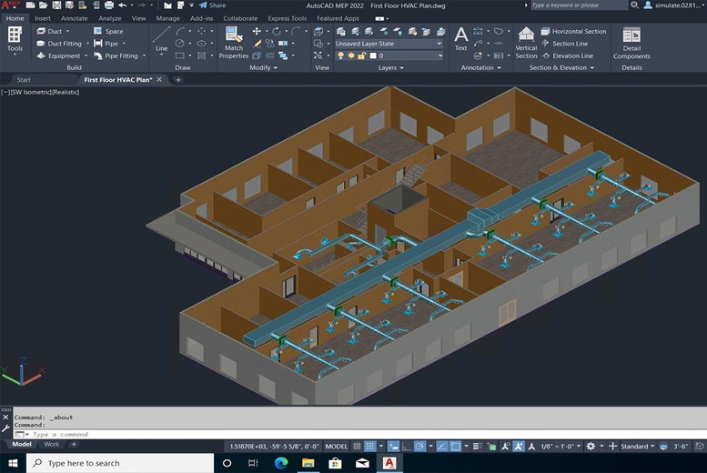The width and height of the screenshot is (707, 473).
Task: Click the Undo arrow icon
Action: point(122,5)
